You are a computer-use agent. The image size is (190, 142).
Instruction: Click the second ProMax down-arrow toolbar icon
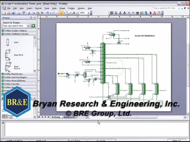(x=120, y=13)
